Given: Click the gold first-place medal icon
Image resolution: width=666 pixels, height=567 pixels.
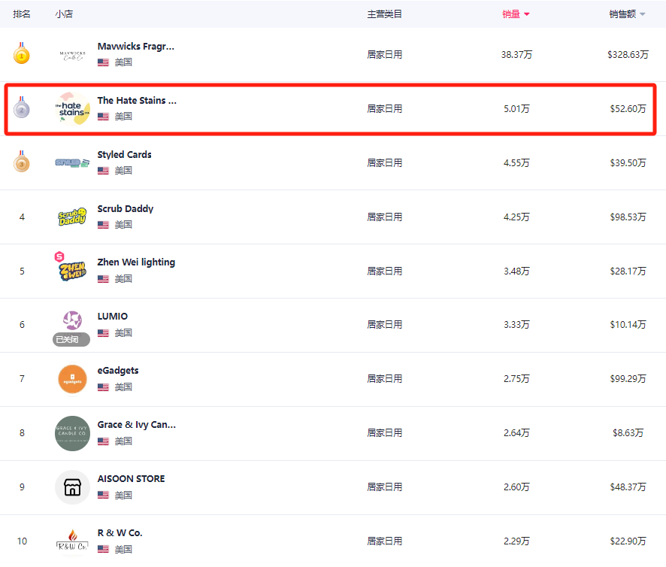Looking at the screenshot, I should click(22, 54).
